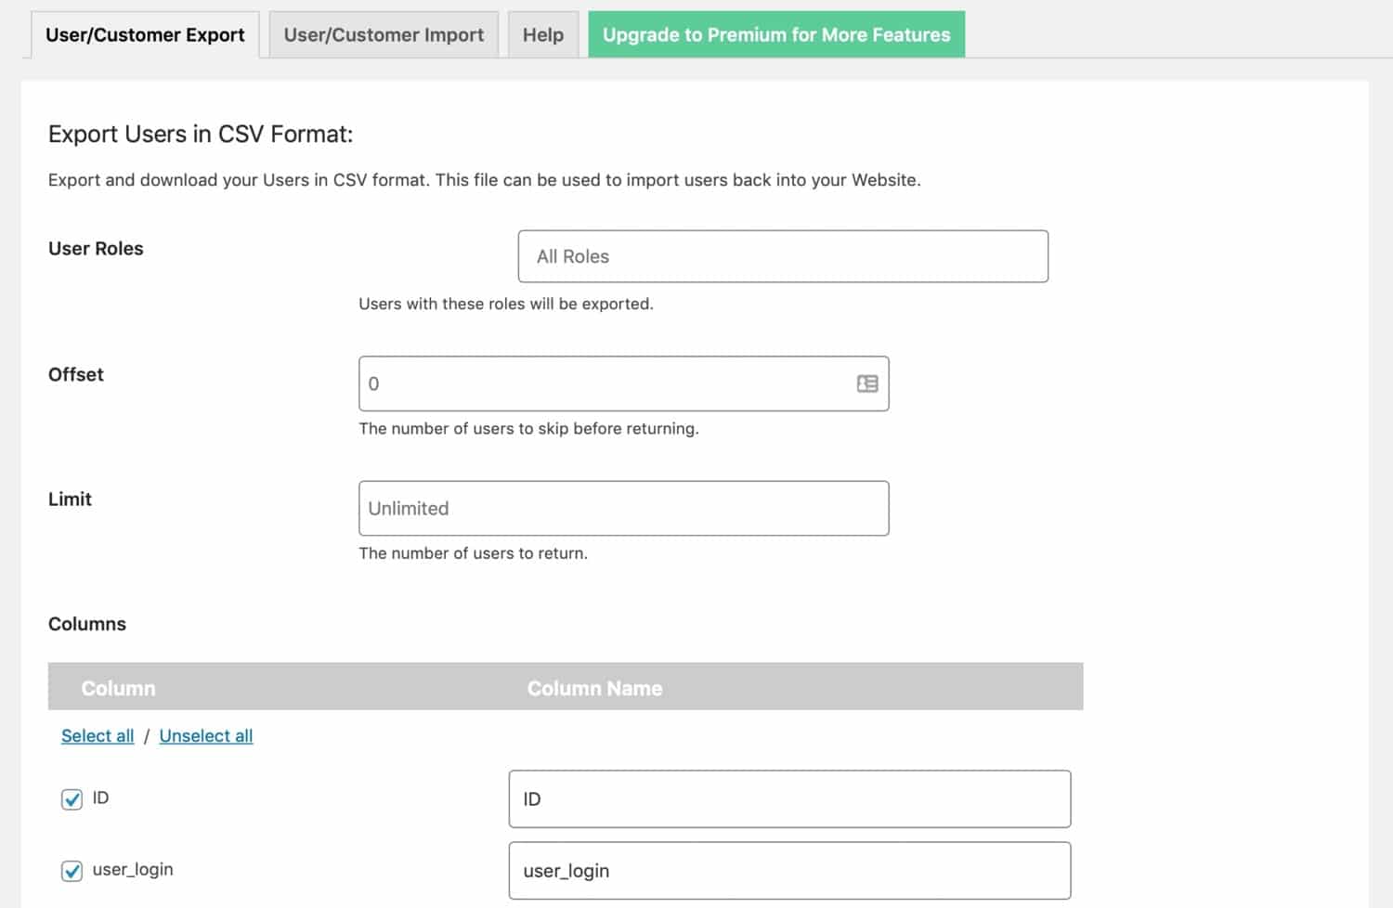Viewport: 1393px width, 908px height.
Task: Toggle the ID checkbox off then export fewer columns
Action: click(72, 798)
